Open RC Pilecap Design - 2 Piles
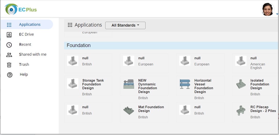 coord(256,112)
